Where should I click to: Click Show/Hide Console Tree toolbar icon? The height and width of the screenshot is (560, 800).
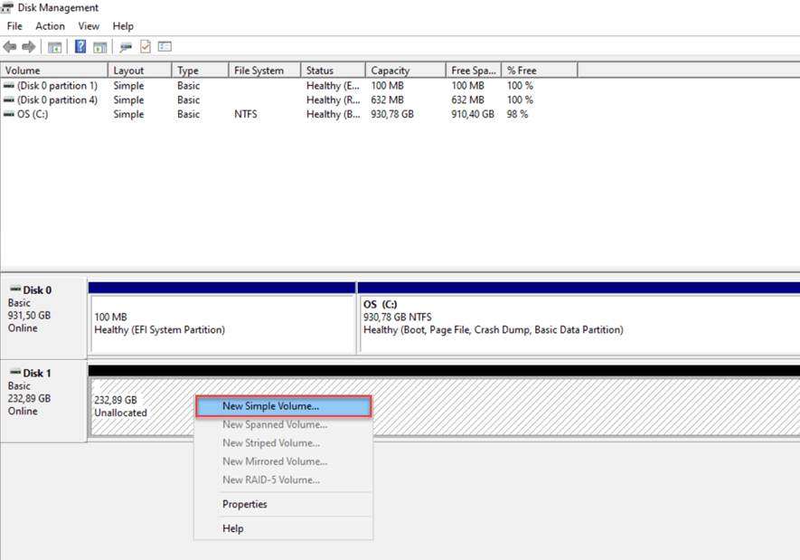point(54,47)
